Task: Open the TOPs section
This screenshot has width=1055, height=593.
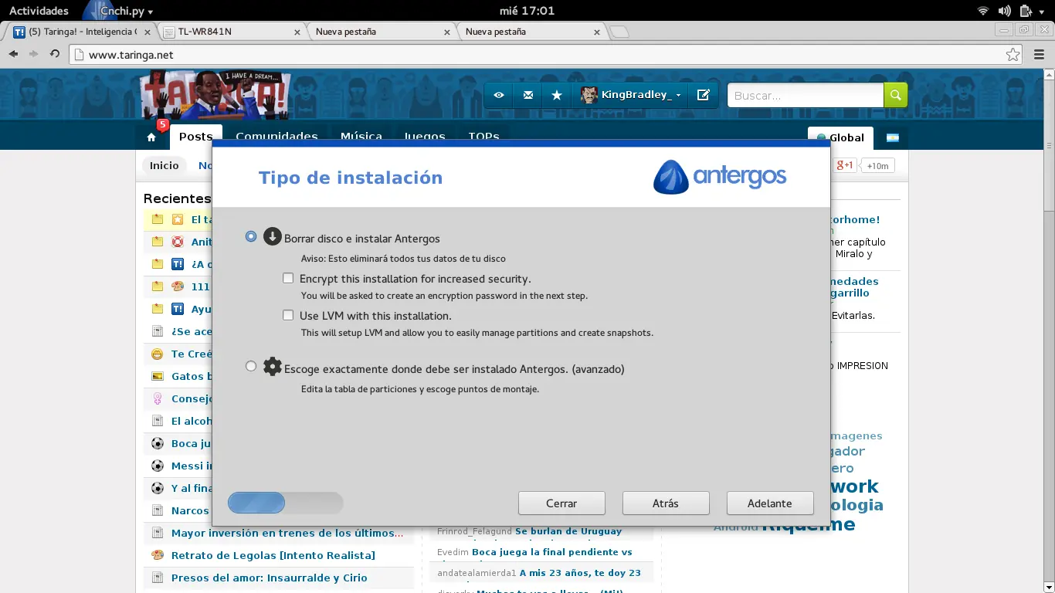Action: coord(483,137)
